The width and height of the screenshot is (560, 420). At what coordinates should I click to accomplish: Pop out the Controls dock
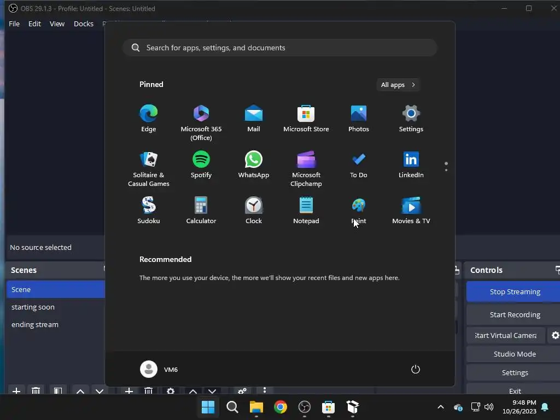pyautogui.click(x=557, y=270)
